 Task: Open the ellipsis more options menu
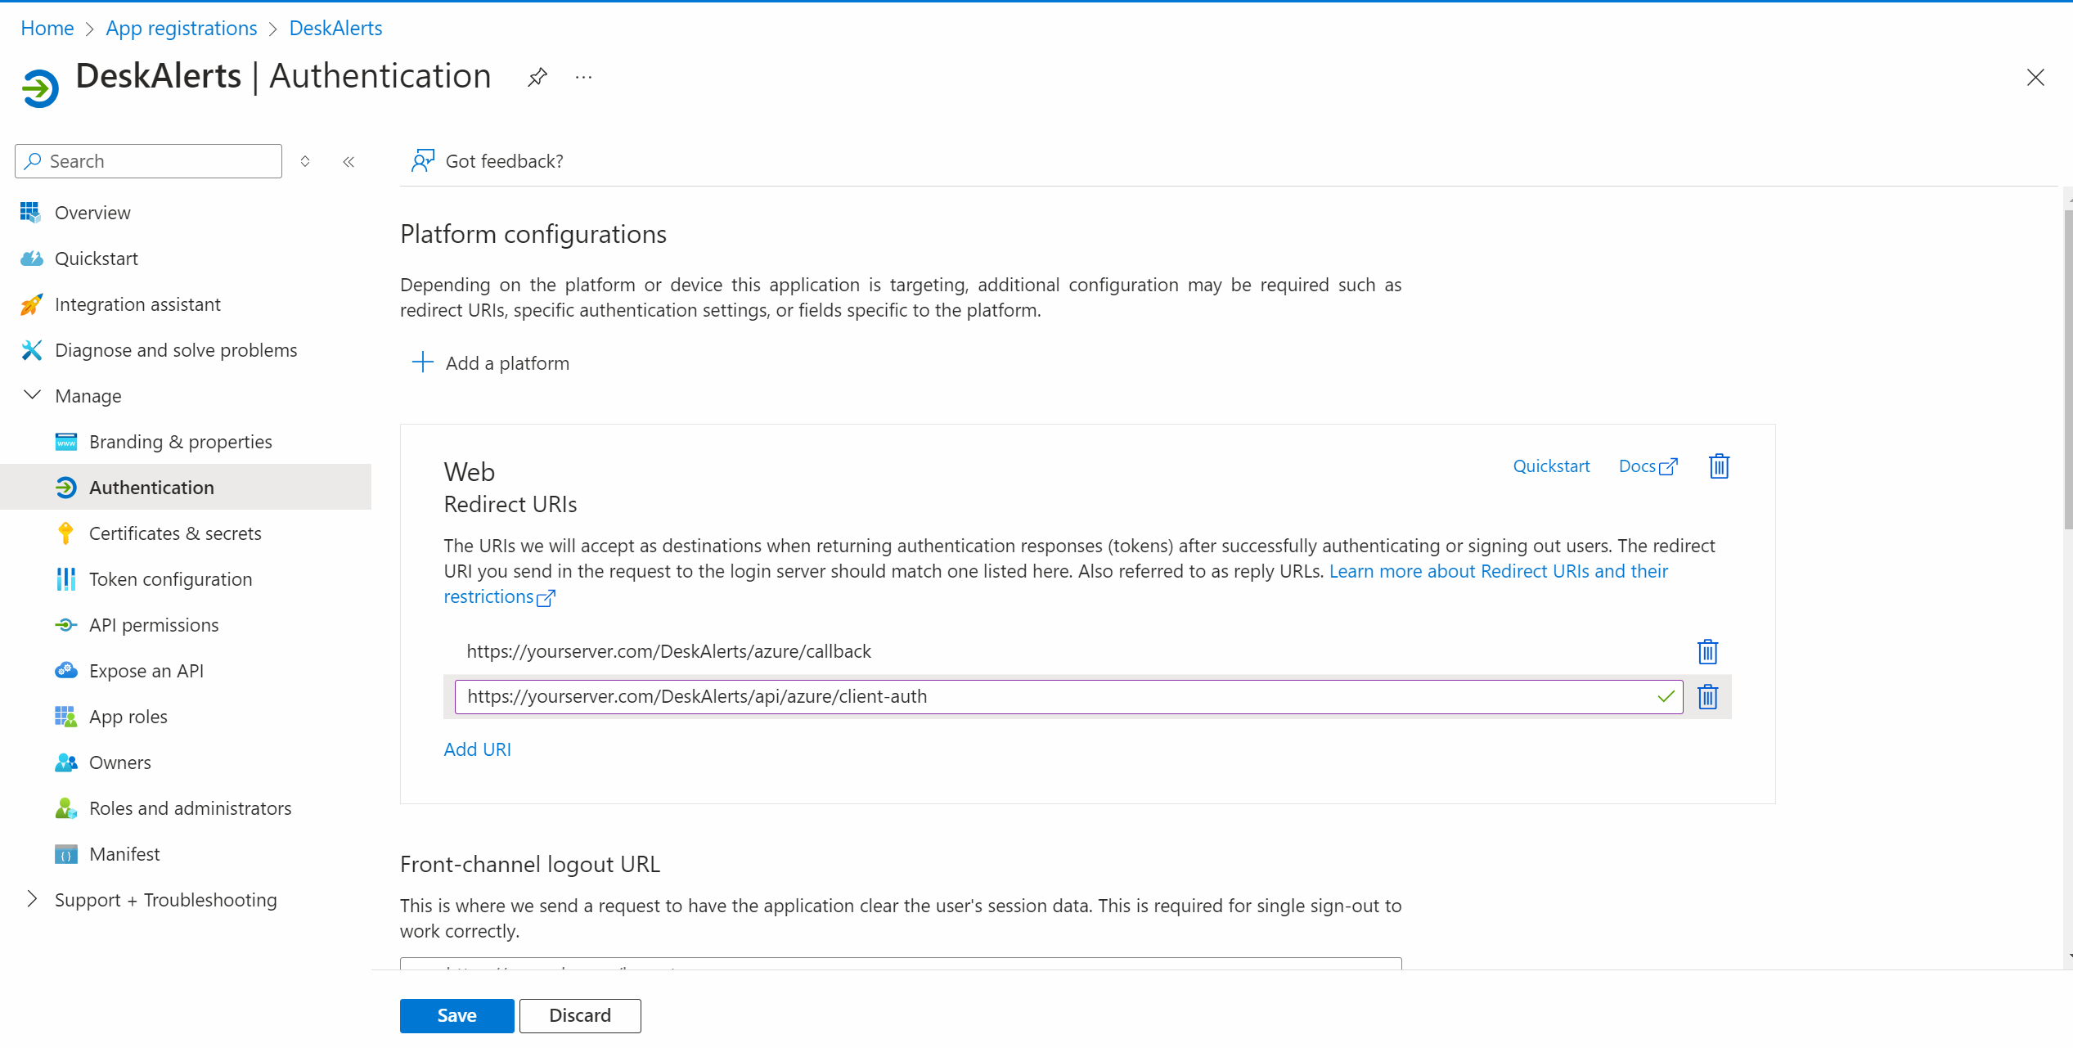(583, 78)
